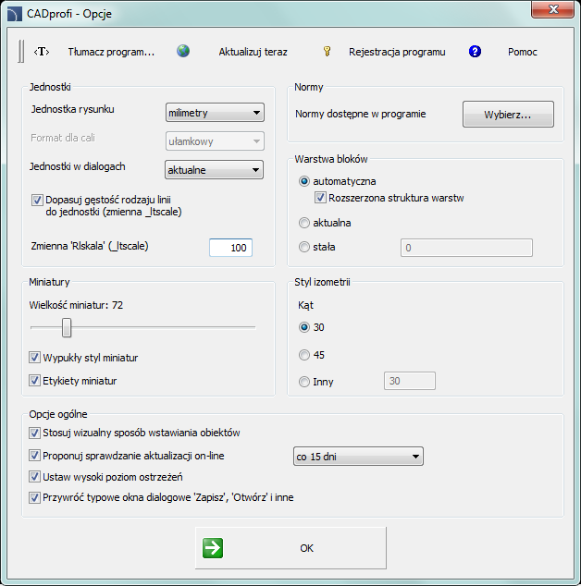Toggle Etykiety miniatur checkbox
Screen dimensions: 581x586
(34, 381)
